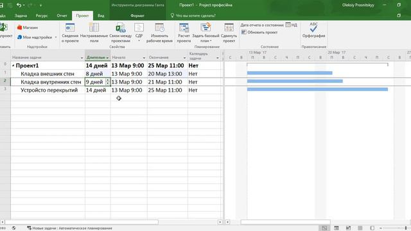Click finish cell 21 Мар 11:00
Viewport: 411px width, 231px height.
[167, 82]
